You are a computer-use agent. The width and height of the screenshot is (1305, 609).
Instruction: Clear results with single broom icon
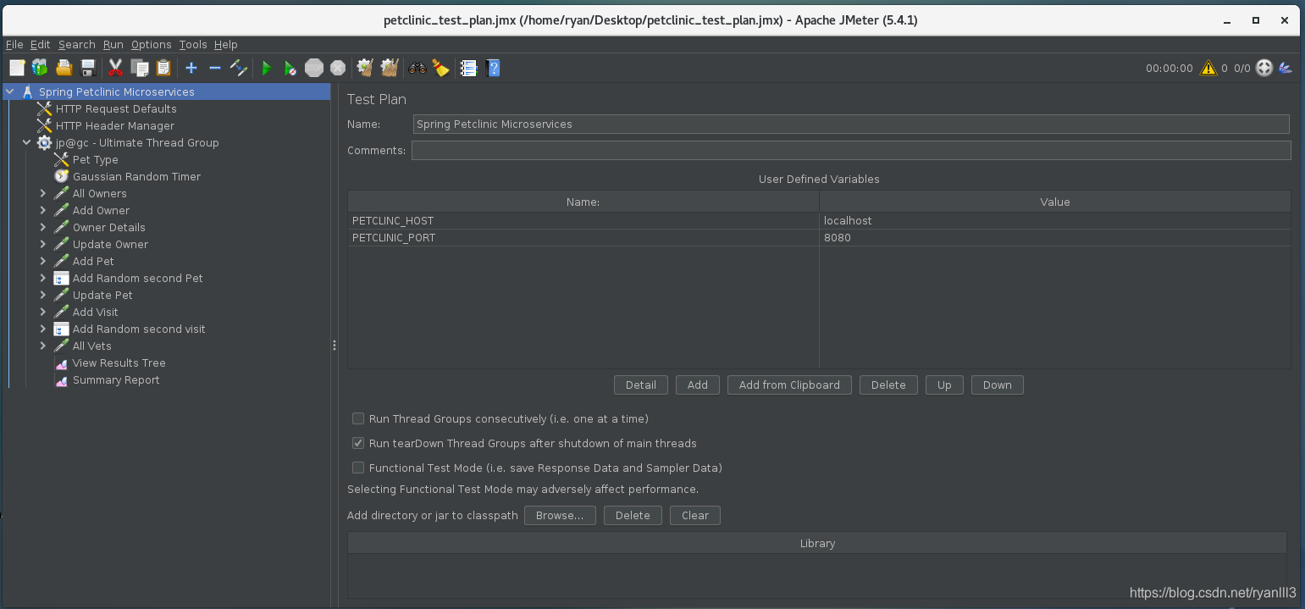365,68
